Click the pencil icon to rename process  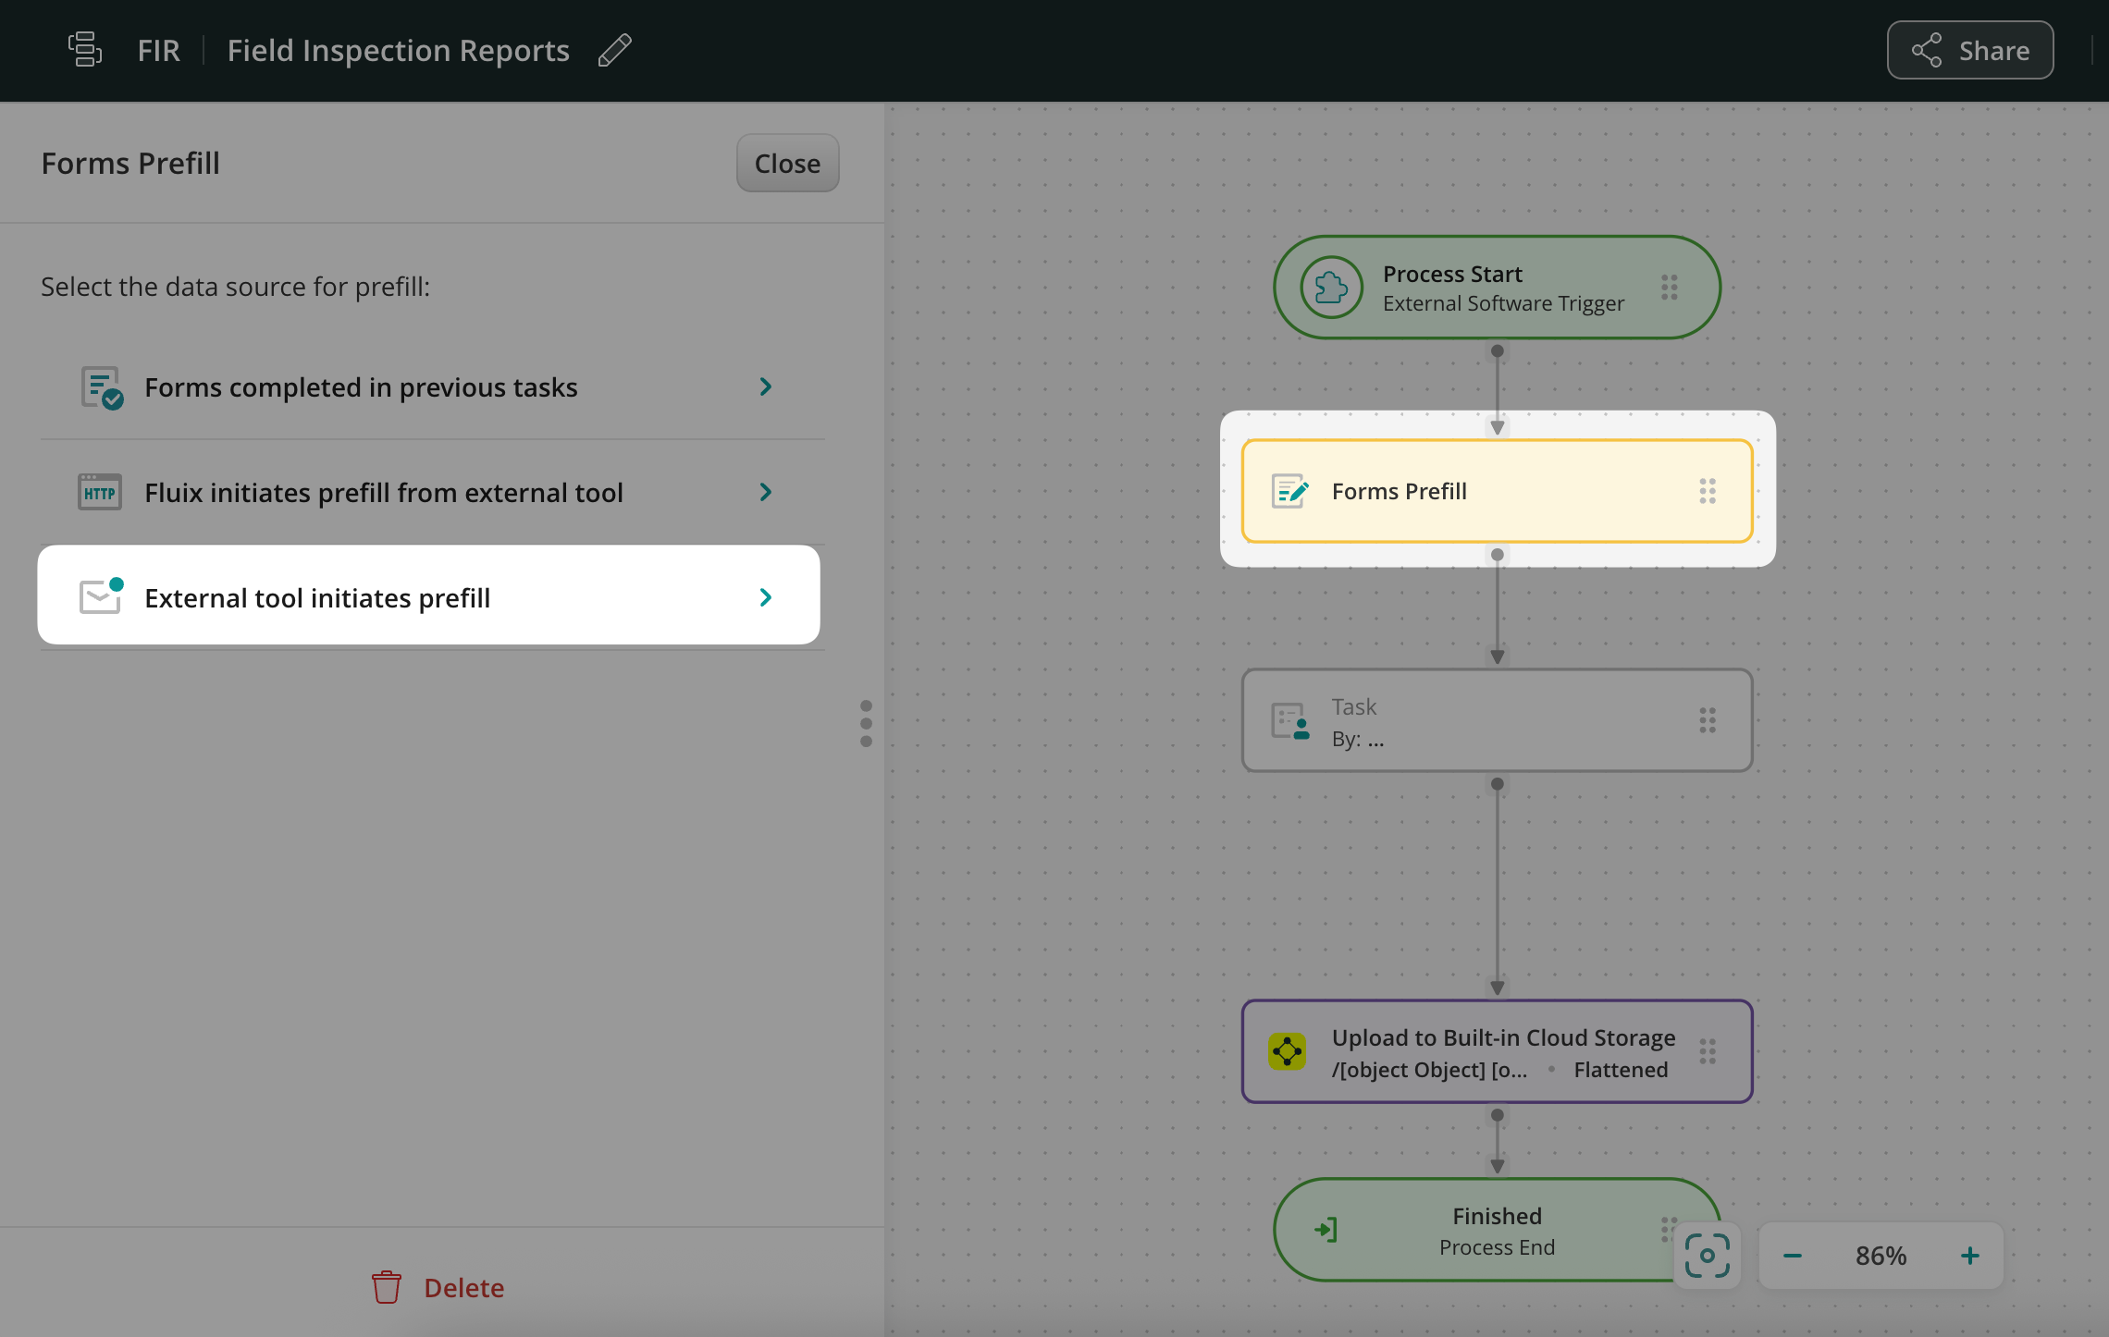614,50
